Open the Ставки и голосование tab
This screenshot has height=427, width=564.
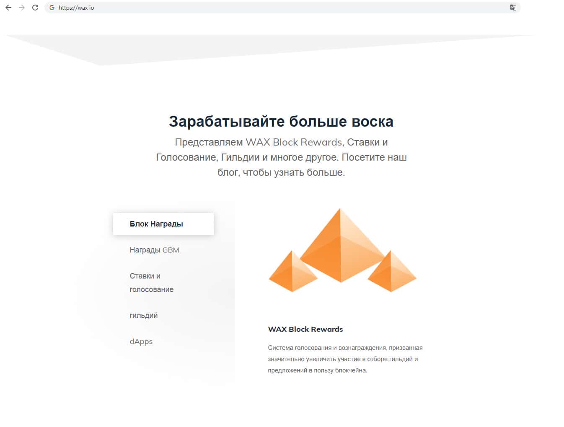point(151,283)
